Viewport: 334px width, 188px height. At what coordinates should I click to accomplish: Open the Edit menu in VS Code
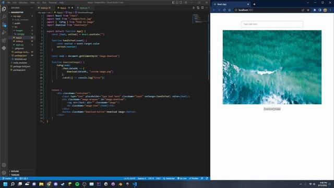[x=15, y=3]
